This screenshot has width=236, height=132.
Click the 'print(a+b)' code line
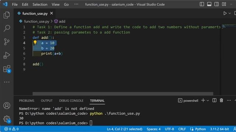click(52, 54)
